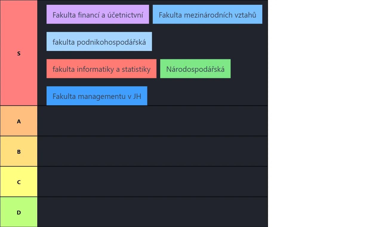
Task: Choose the Fakulta managementu v JH item
Action: (97, 96)
